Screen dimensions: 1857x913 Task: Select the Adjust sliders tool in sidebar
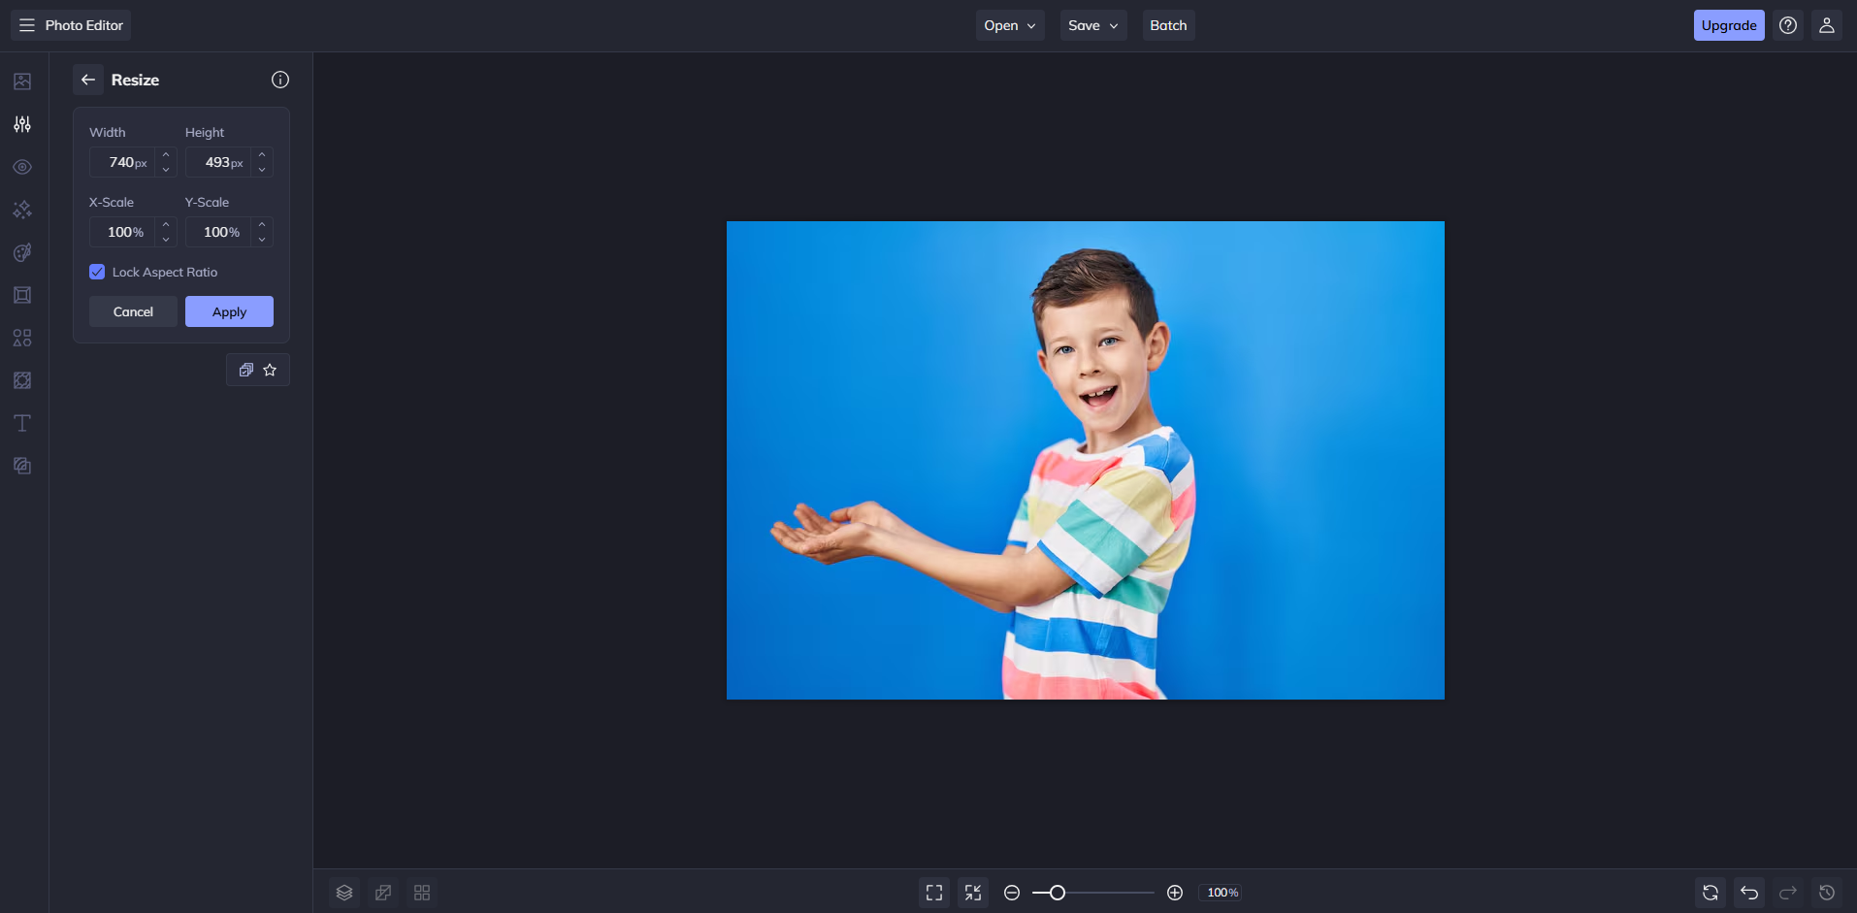(21, 124)
